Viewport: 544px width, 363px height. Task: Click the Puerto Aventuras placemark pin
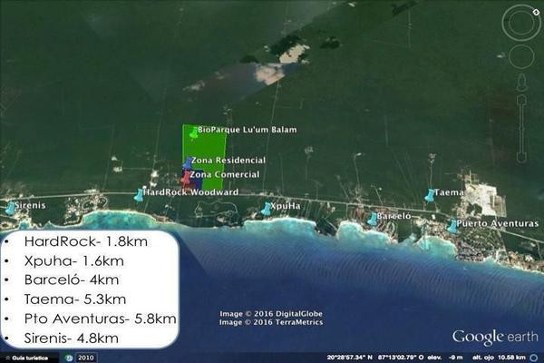[452, 225]
